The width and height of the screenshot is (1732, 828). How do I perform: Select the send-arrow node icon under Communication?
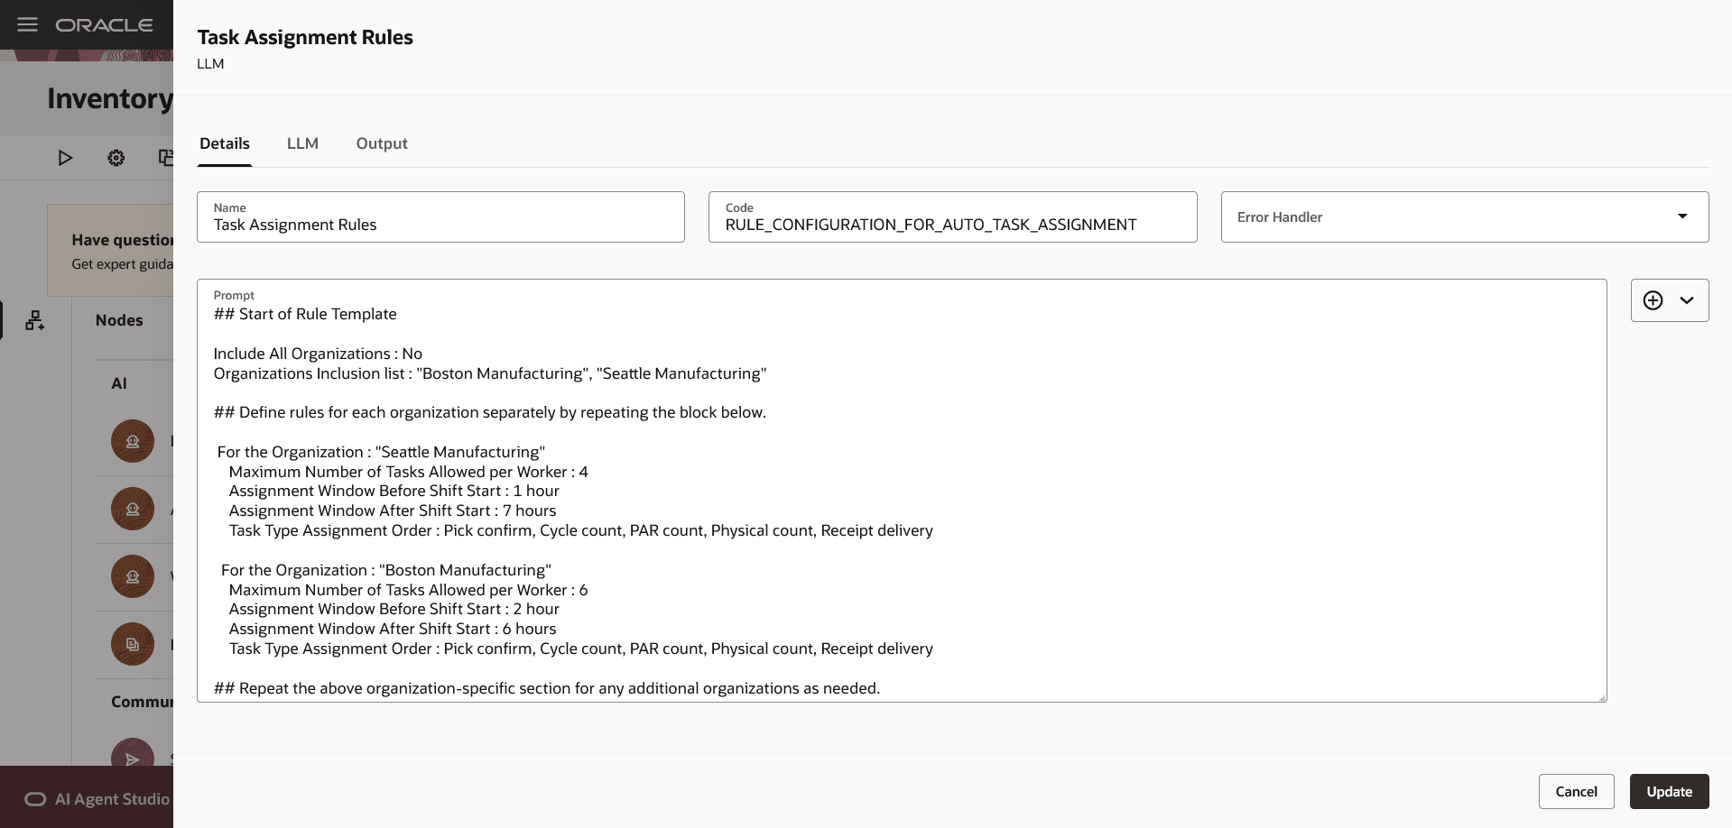point(133,758)
